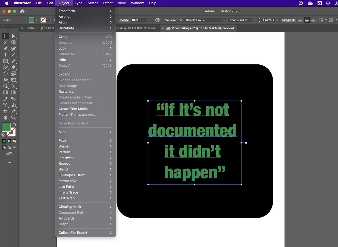Select the Rotate tool
The height and width of the screenshot is (247, 338).
pyautogui.click(x=5, y=74)
